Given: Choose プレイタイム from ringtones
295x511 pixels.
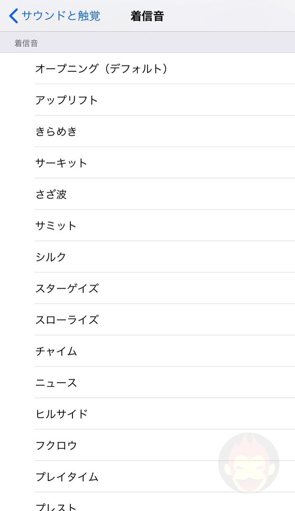Looking at the screenshot, I should click(67, 477).
